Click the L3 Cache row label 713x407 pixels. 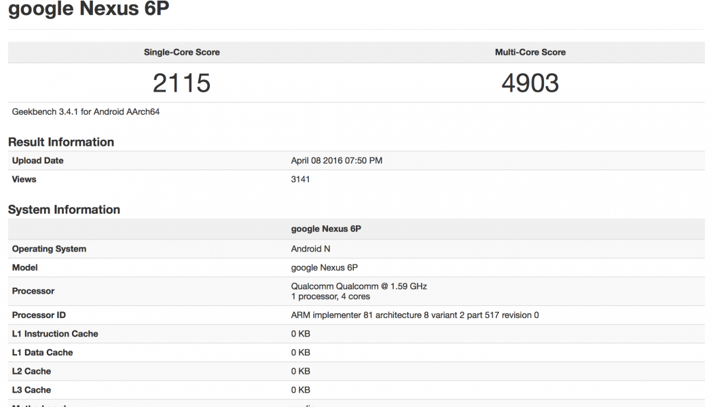[31, 390]
